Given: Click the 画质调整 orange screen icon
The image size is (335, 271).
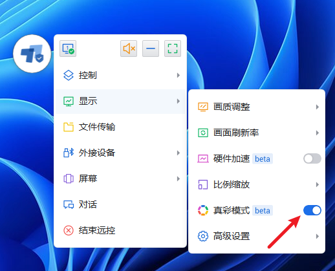Looking at the screenshot, I should pos(203,107).
